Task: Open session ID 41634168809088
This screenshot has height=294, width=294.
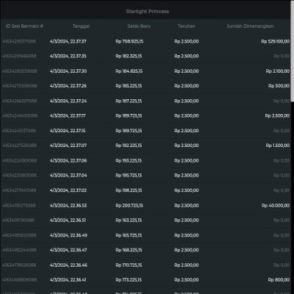Action: 20,280
